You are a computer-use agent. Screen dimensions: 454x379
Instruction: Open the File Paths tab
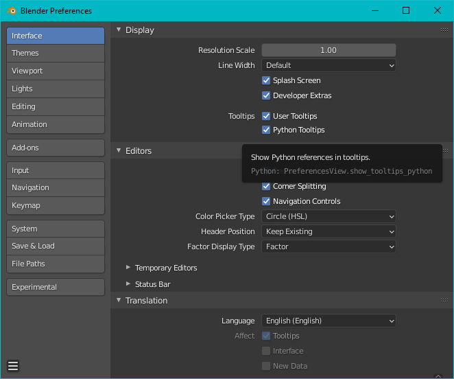pyautogui.click(x=56, y=264)
